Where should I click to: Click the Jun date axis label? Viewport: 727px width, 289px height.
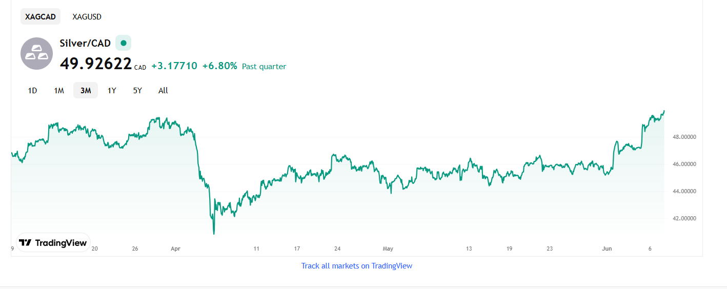tap(607, 249)
